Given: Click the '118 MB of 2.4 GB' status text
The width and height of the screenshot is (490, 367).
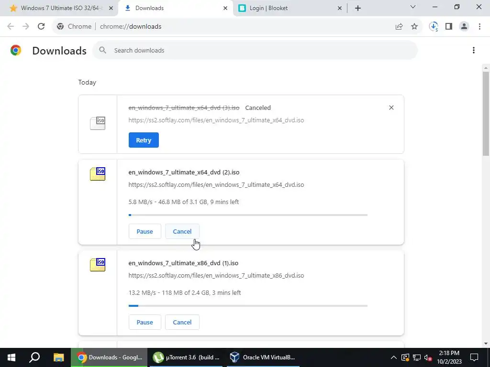Looking at the screenshot, I should 185,293.
